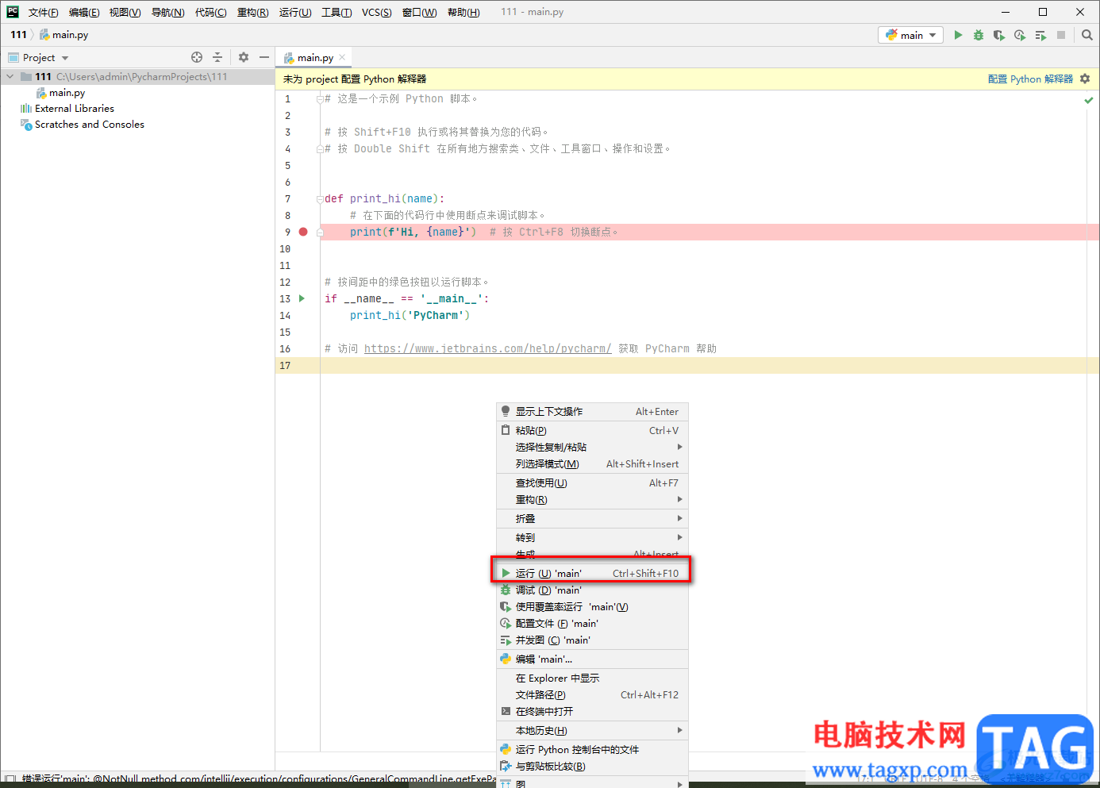
Task: Click the Stop square toolbar icon
Action: [1061, 35]
